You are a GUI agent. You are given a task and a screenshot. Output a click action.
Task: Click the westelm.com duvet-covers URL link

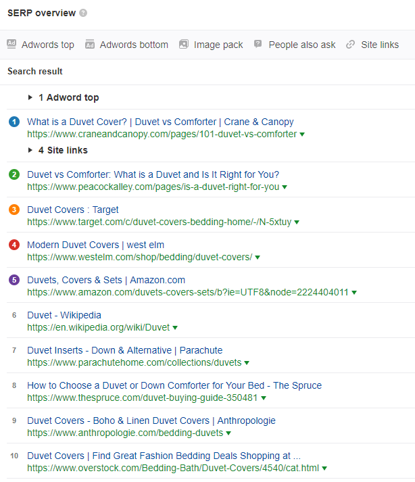[x=139, y=257]
